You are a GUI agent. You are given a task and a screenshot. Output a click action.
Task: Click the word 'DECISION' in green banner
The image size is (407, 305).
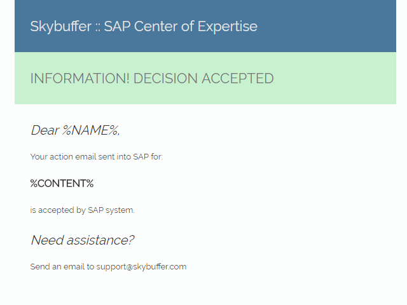(165, 78)
